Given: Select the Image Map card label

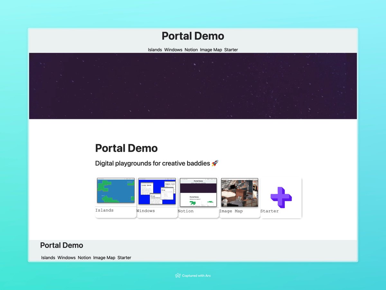Looking at the screenshot, I should tap(231, 211).
